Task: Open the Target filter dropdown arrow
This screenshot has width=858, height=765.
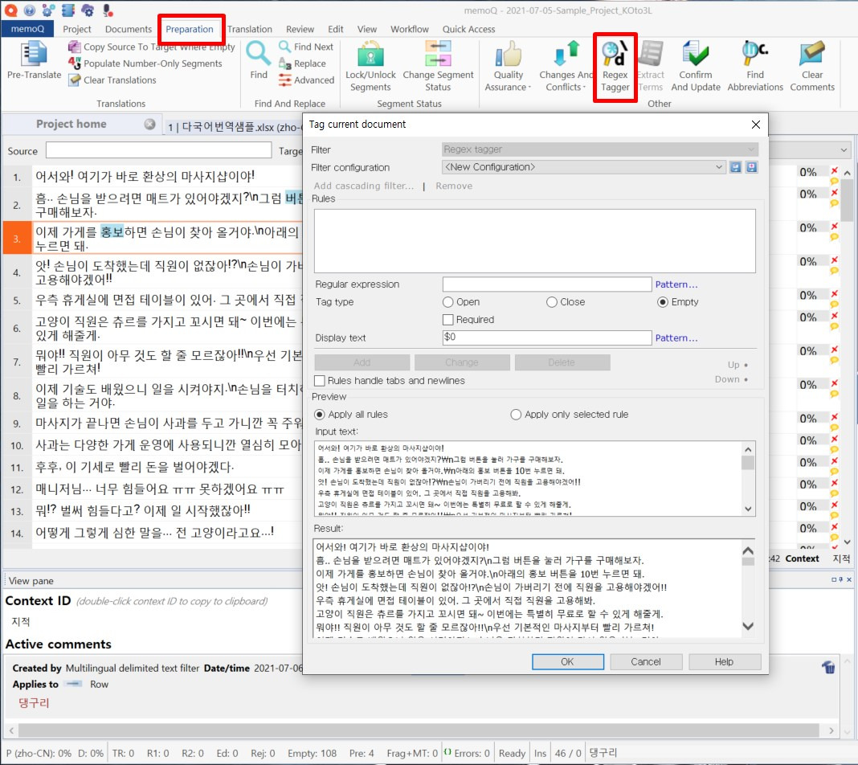Action: coord(844,150)
